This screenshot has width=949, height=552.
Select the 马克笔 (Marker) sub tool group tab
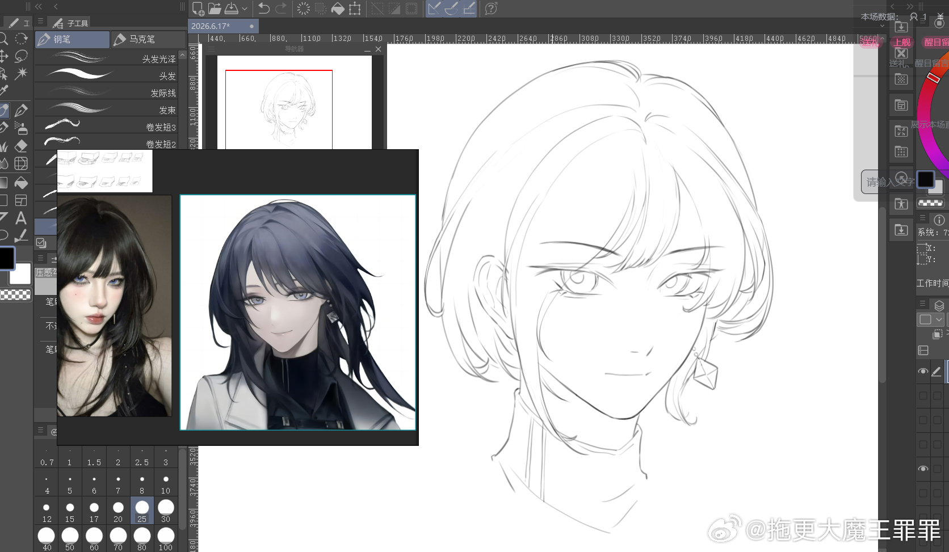pyautogui.click(x=148, y=39)
